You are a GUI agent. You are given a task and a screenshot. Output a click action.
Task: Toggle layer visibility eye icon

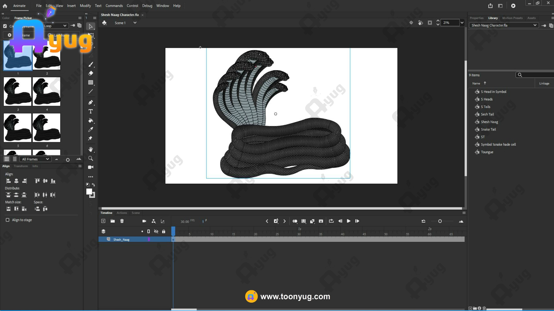point(156,232)
